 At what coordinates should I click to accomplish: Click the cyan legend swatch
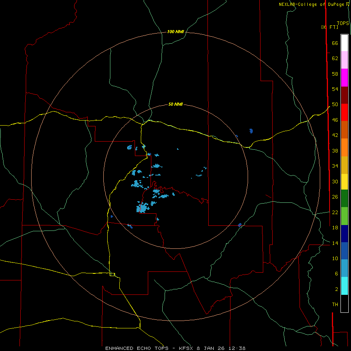point(344,286)
